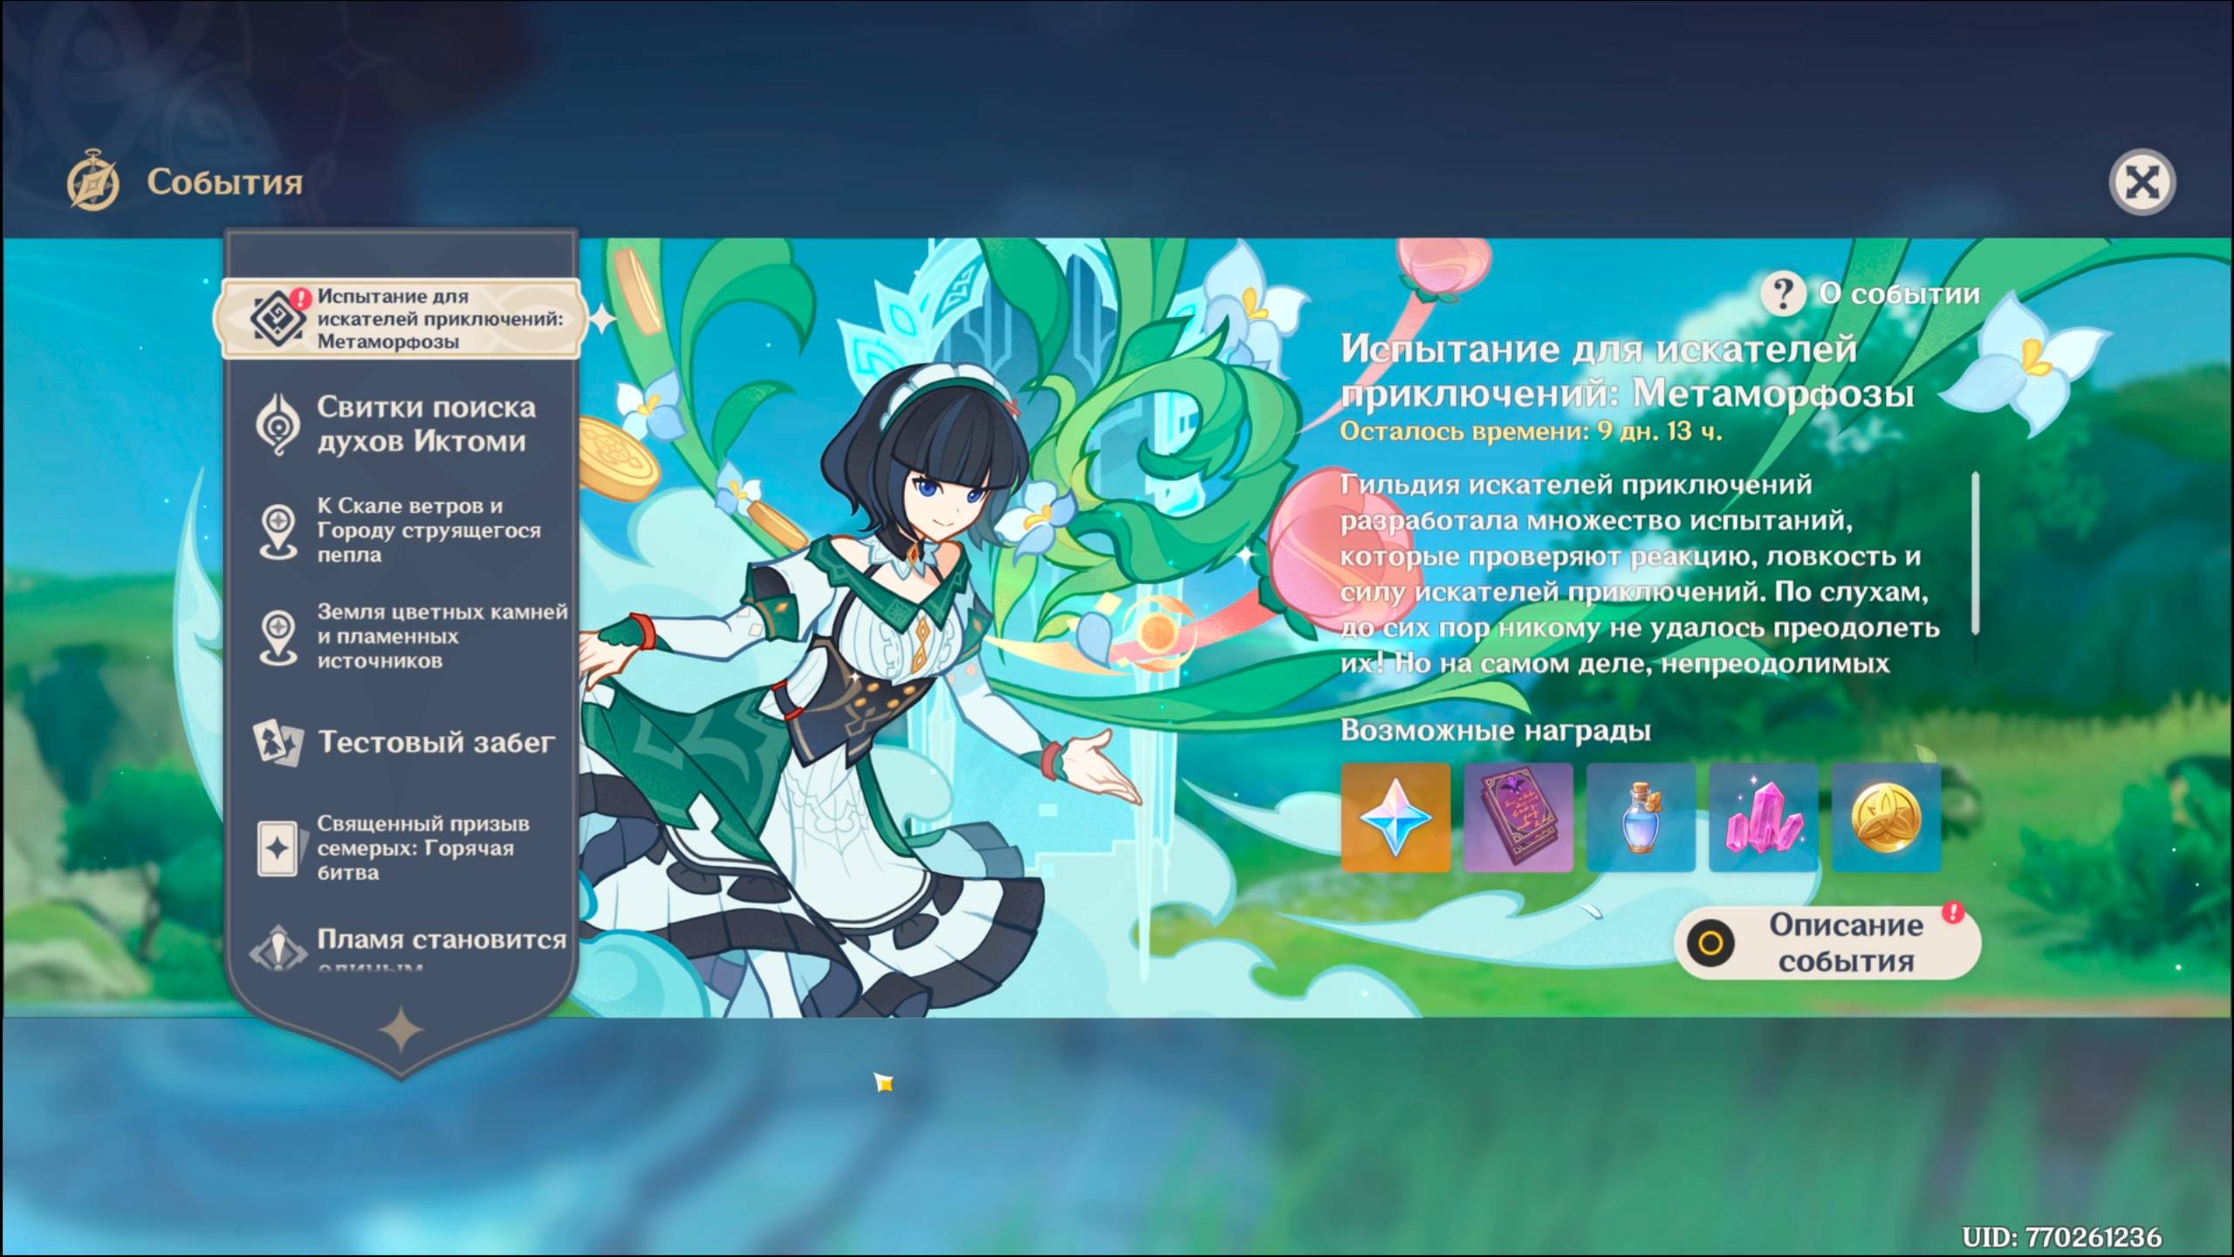Open Священный призыв семерых: Горячая битва
The width and height of the screenshot is (2234, 1257).
(x=422, y=848)
